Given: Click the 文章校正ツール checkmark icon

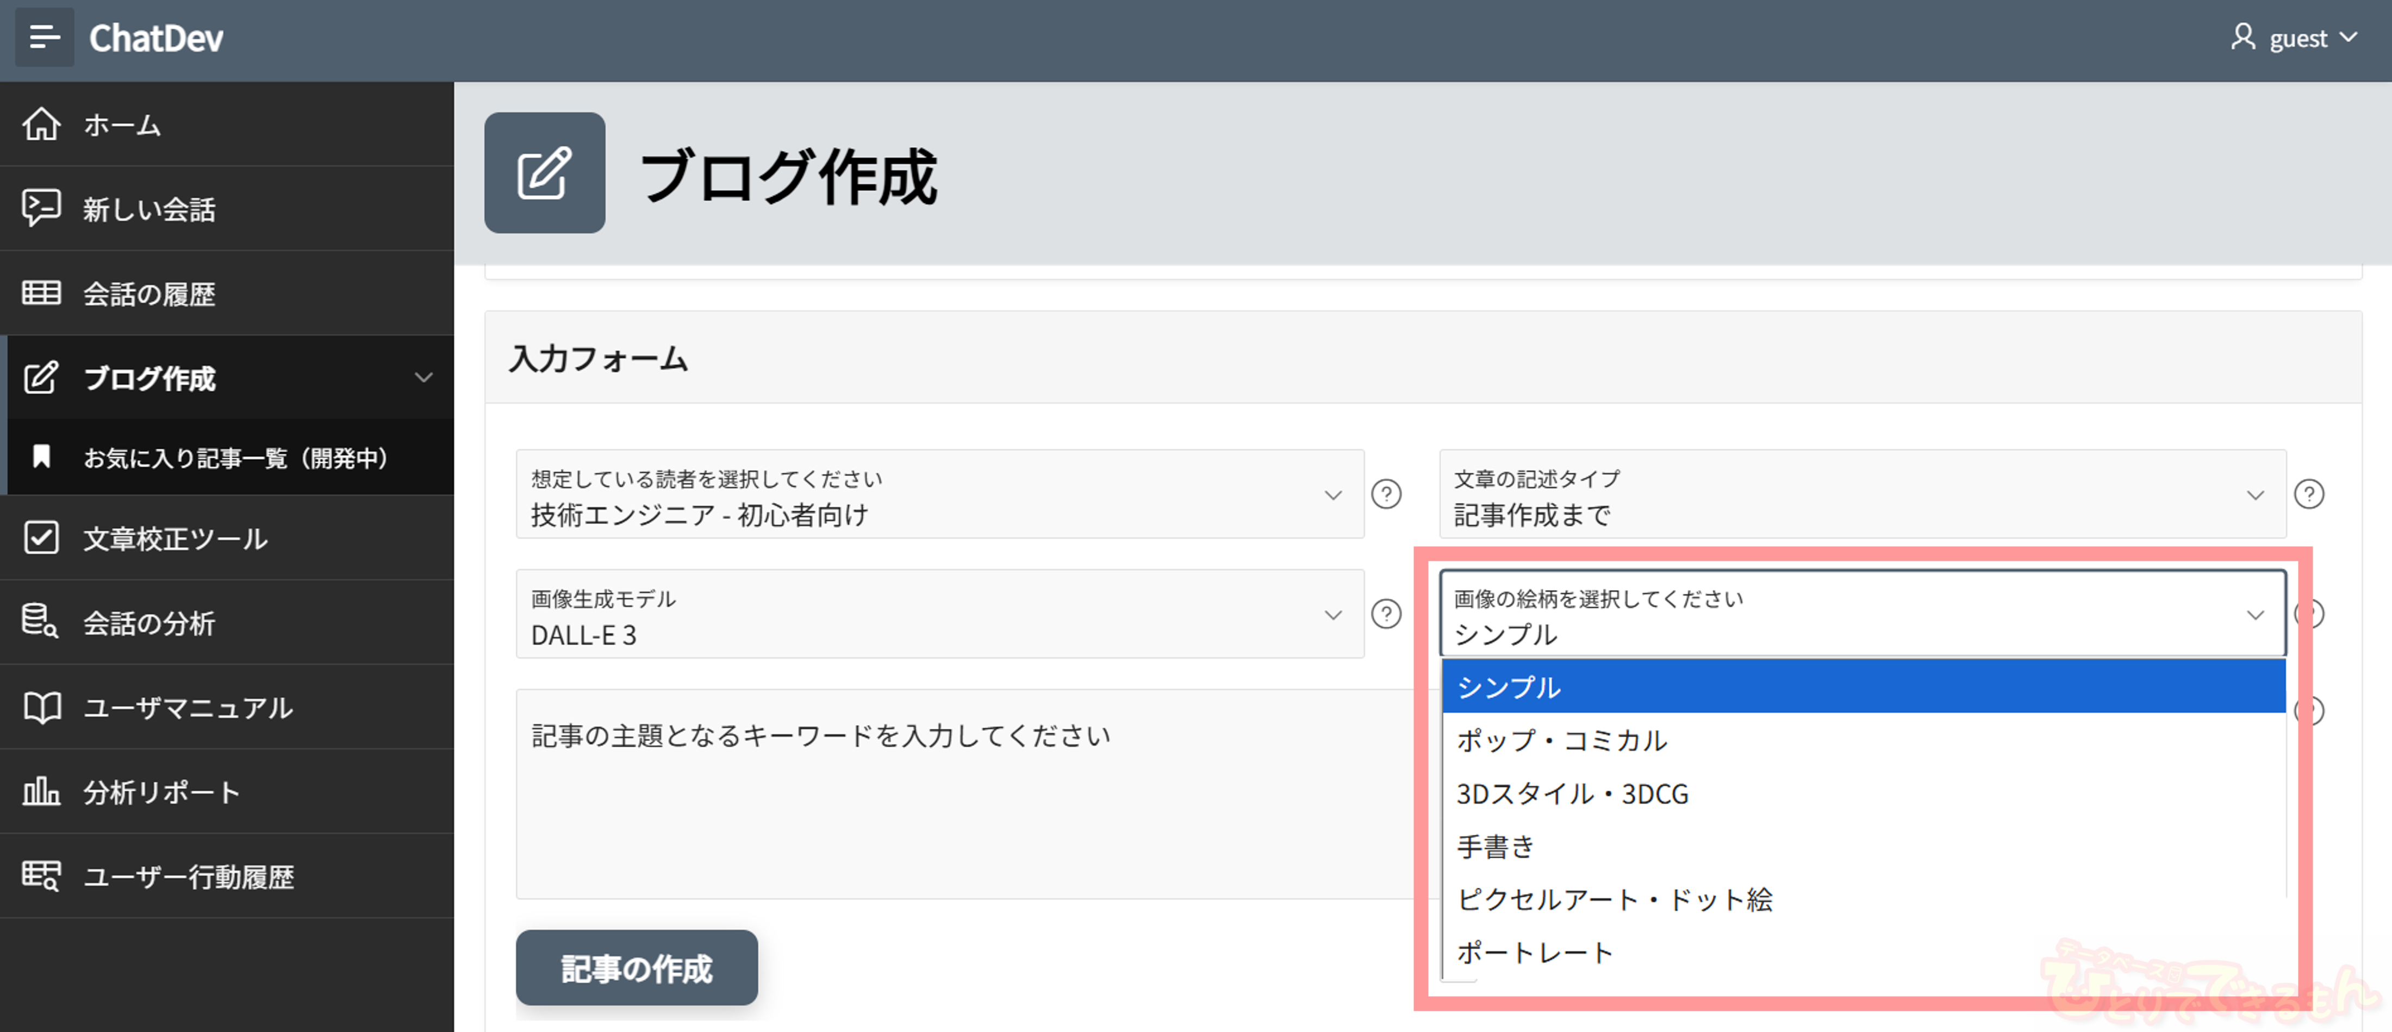Looking at the screenshot, I should pos(42,538).
